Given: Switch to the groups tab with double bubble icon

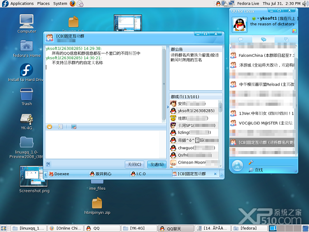Looking at the screenshot, I should pos(264,40).
